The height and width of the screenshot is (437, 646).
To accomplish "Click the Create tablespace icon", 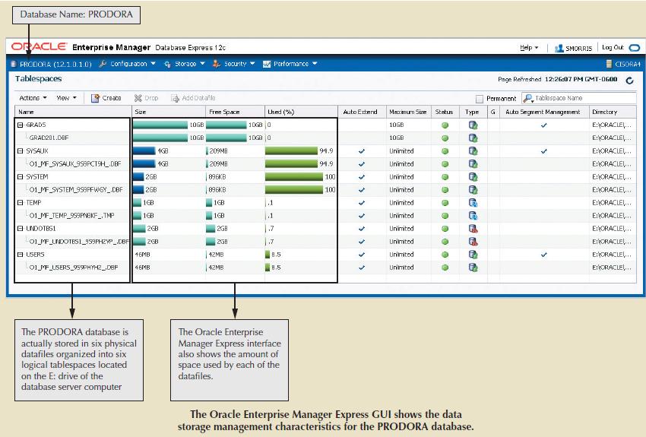I will click(x=95, y=98).
